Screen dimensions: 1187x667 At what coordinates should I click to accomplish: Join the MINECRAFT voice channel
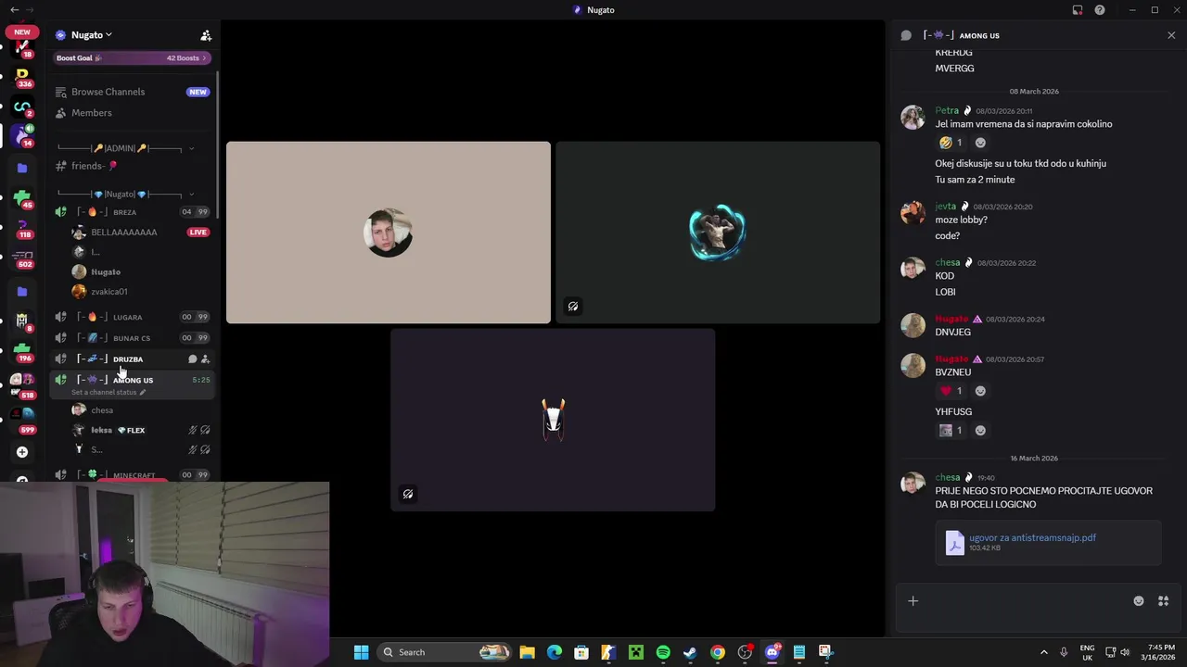[x=134, y=475]
